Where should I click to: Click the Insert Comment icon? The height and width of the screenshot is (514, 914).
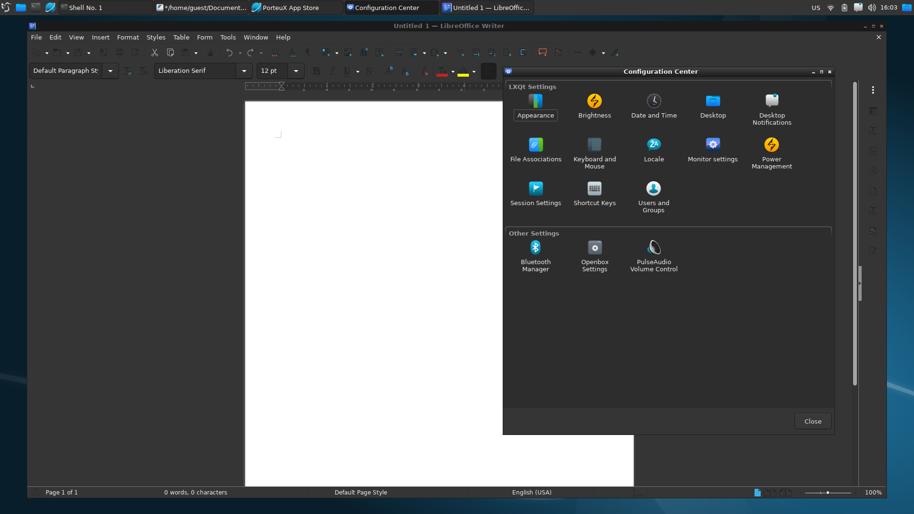pyautogui.click(x=542, y=53)
